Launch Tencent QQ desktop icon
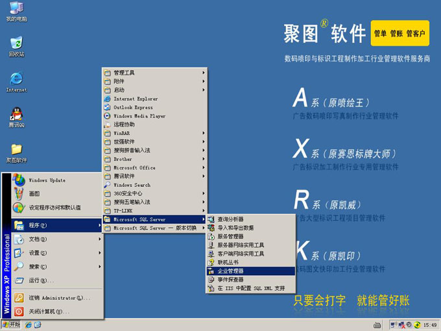 [x=17, y=117]
